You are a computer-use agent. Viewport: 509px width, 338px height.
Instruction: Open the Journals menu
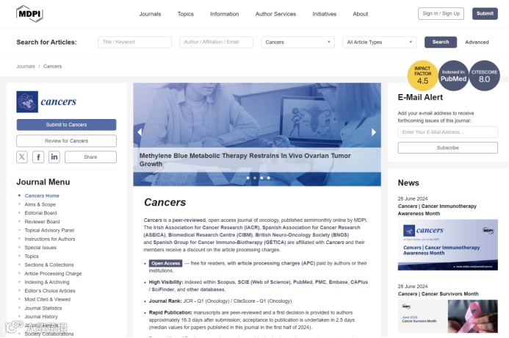point(150,14)
